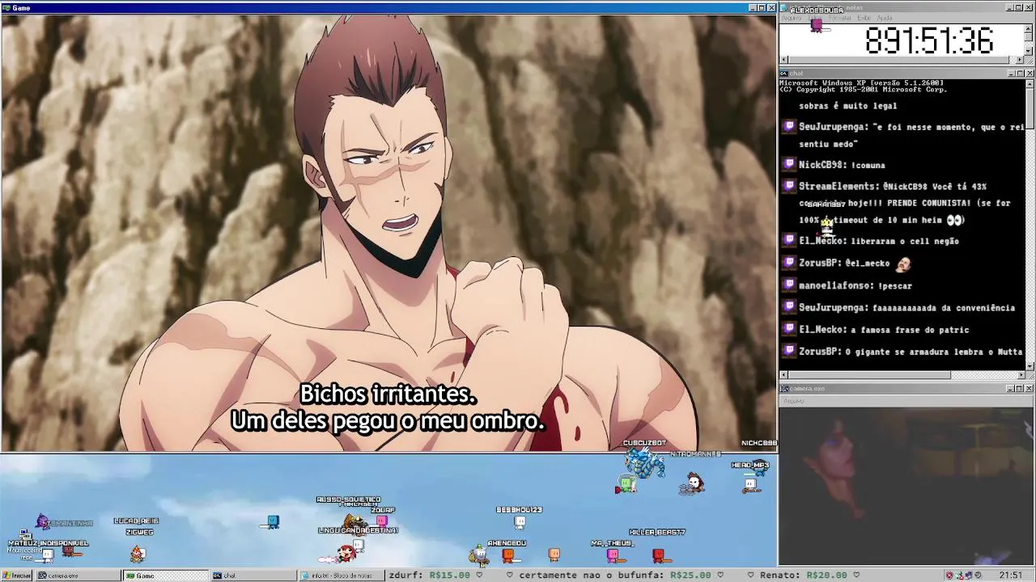
Task: Click Twitch badge beside El_Mecko liberaram message
Action: point(790,240)
